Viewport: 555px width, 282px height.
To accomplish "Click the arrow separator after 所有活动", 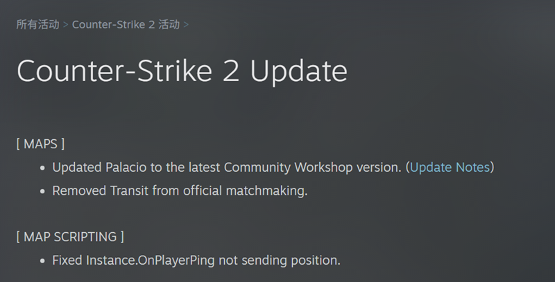I will point(66,25).
